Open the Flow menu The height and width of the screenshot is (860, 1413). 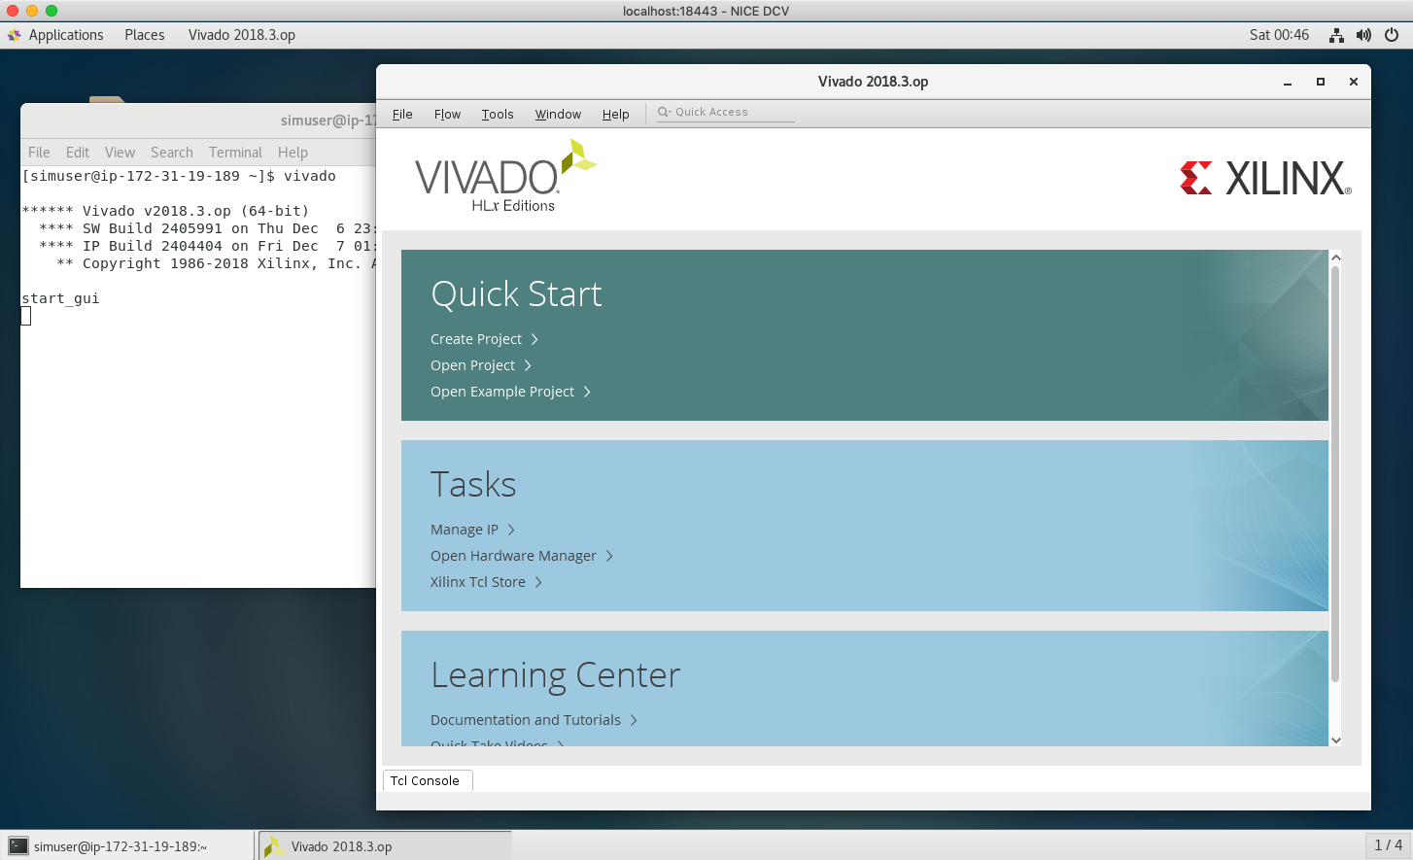(x=447, y=114)
